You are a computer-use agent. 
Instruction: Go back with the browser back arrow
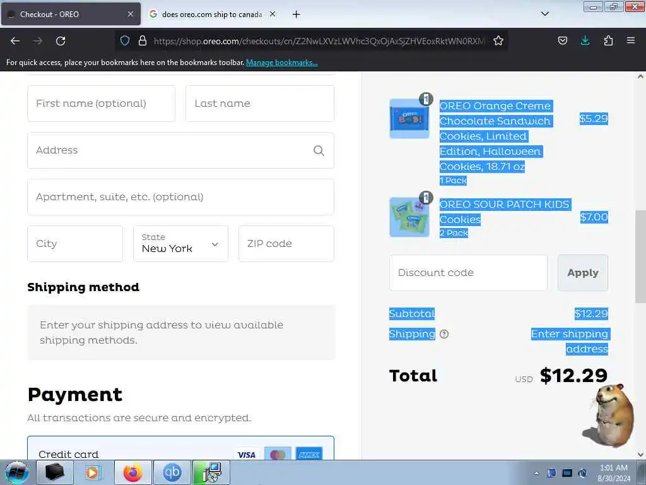click(x=15, y=41)
